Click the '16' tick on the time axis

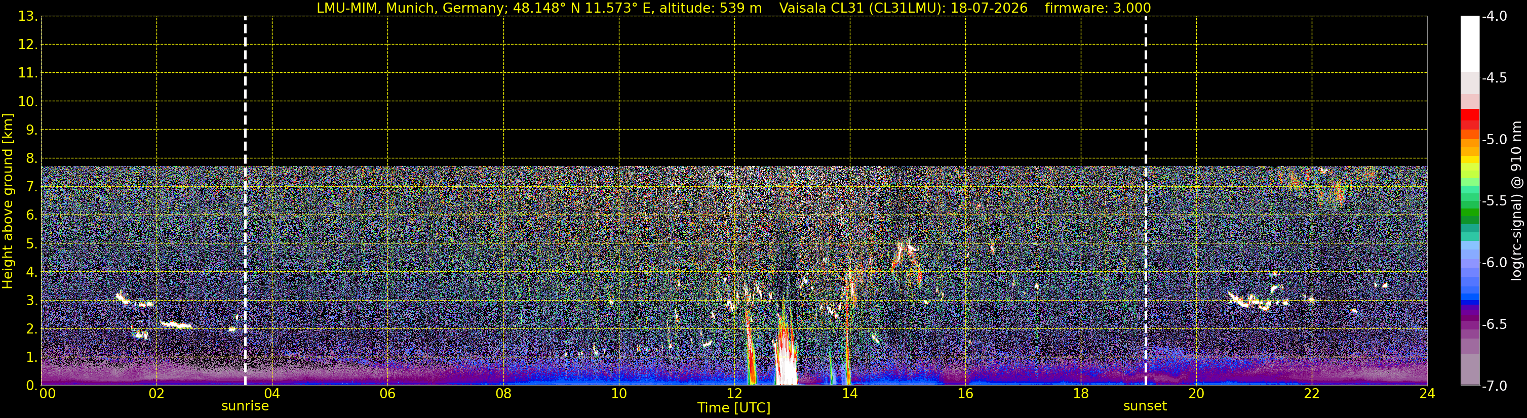[x=965, y=394]
